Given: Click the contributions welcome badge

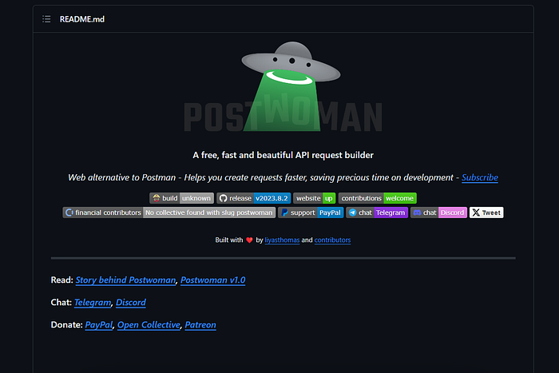Looking at the screenshot, I should 377,198.
